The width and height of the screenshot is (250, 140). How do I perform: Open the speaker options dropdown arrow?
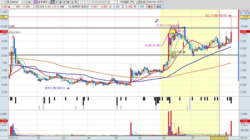click(x=33, y=2)
